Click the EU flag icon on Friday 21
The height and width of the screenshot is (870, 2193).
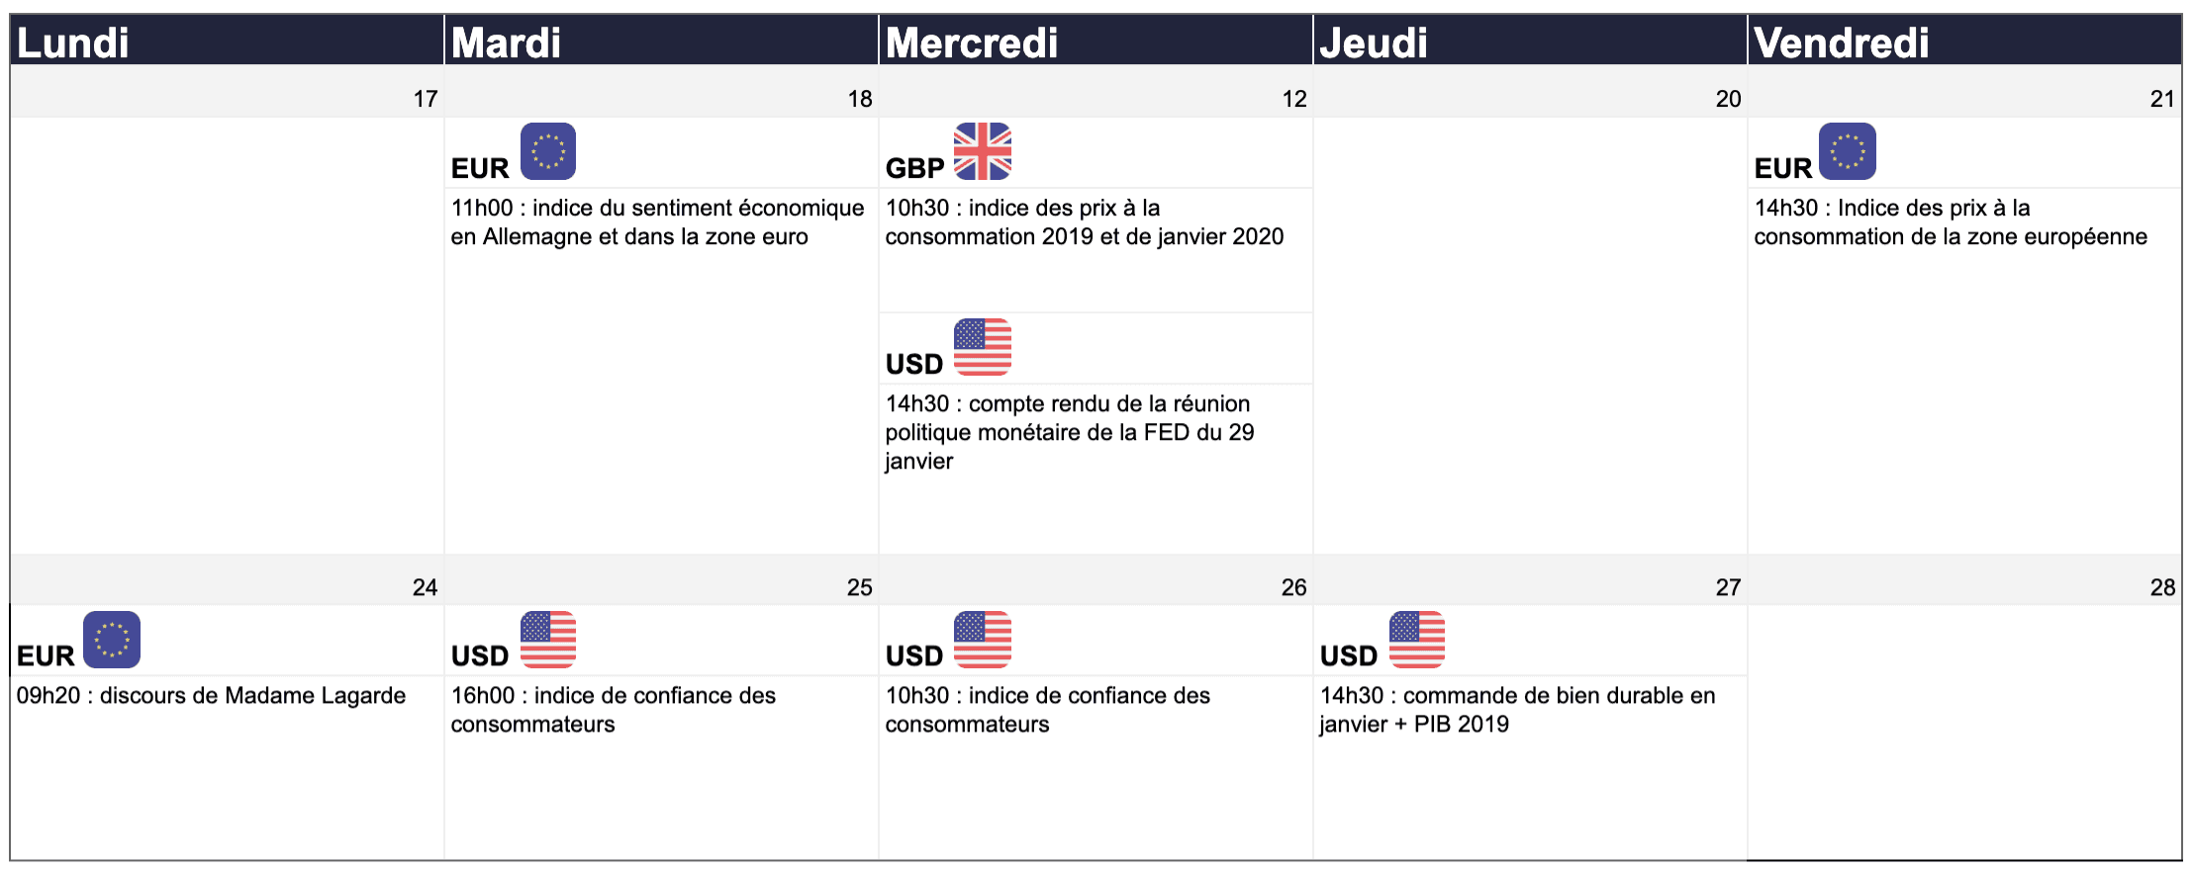tap(1847, 151)
